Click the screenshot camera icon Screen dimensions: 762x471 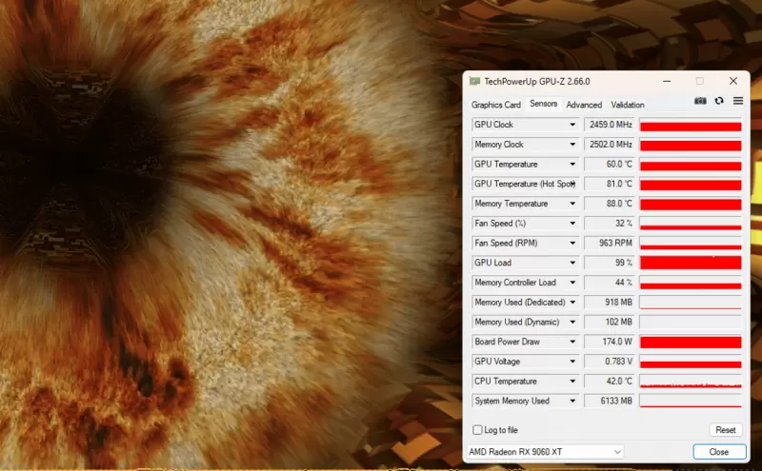(700, 101)
